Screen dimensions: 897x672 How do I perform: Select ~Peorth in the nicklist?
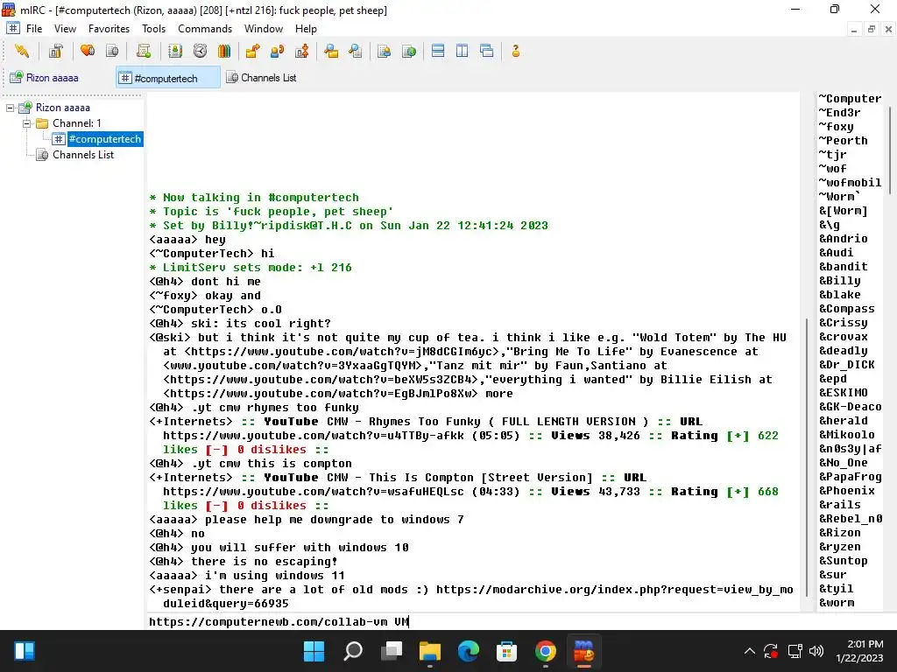(843, 141)
